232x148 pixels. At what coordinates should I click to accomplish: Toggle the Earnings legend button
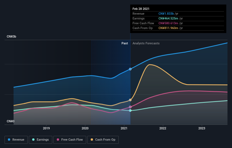pyautogui.click(x=40, y=140)
